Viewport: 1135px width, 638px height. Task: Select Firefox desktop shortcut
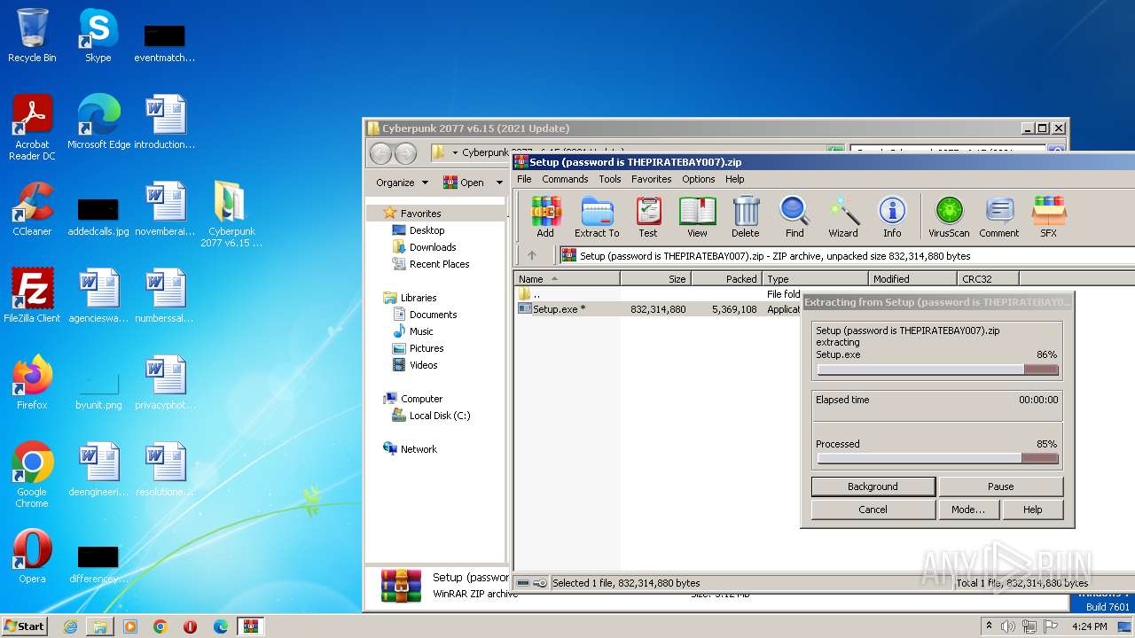coord(32,383)
